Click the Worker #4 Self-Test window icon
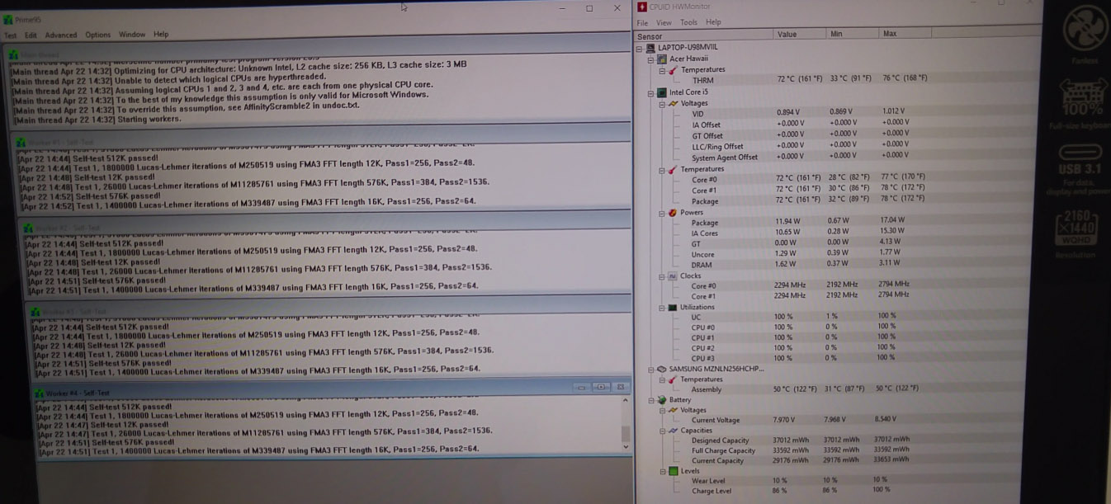Image resolution: width=1111 pixels, height=504 pixels. [x=40, y=393]
